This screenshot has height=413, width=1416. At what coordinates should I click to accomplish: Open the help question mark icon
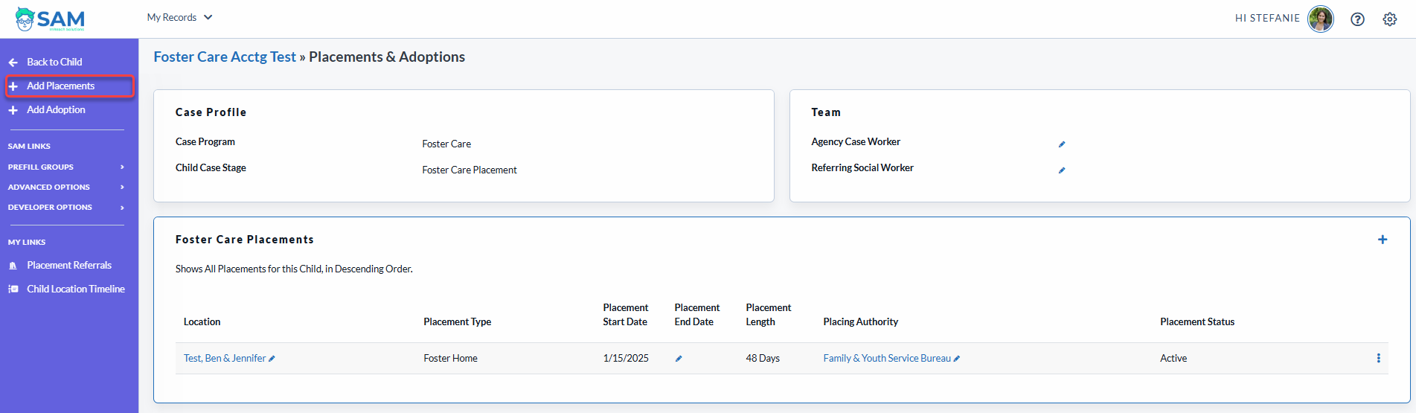(1357, 19)
